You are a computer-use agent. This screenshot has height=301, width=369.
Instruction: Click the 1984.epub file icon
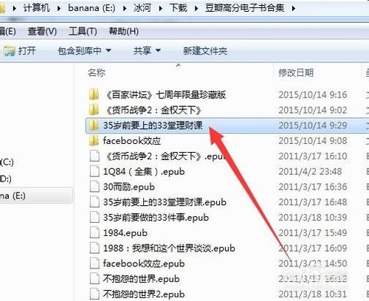point(94,233)
